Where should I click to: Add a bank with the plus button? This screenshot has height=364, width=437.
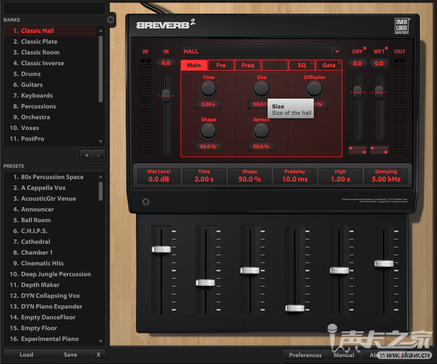[x=87, y=155]
